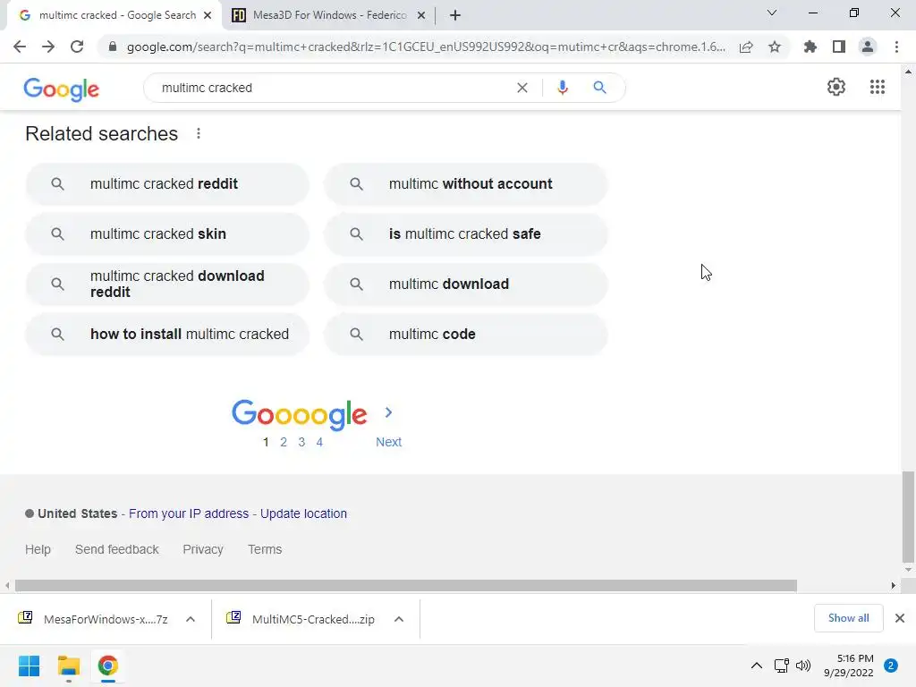This screenshot has width=916, height=687.
Task: Open Chrome extensions puzzle icon
Action: click(x=810, y=47)
